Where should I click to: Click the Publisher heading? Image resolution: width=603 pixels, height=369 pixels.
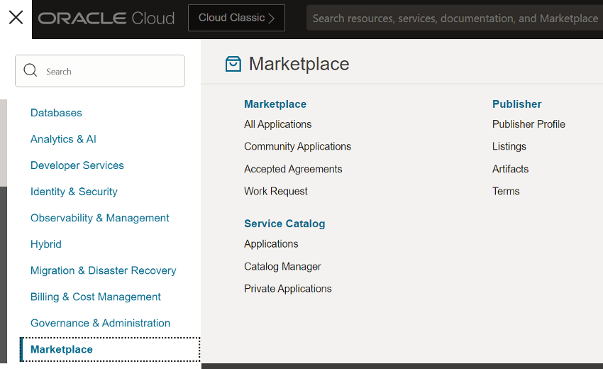pyautogui.click(x=517, y=104)
